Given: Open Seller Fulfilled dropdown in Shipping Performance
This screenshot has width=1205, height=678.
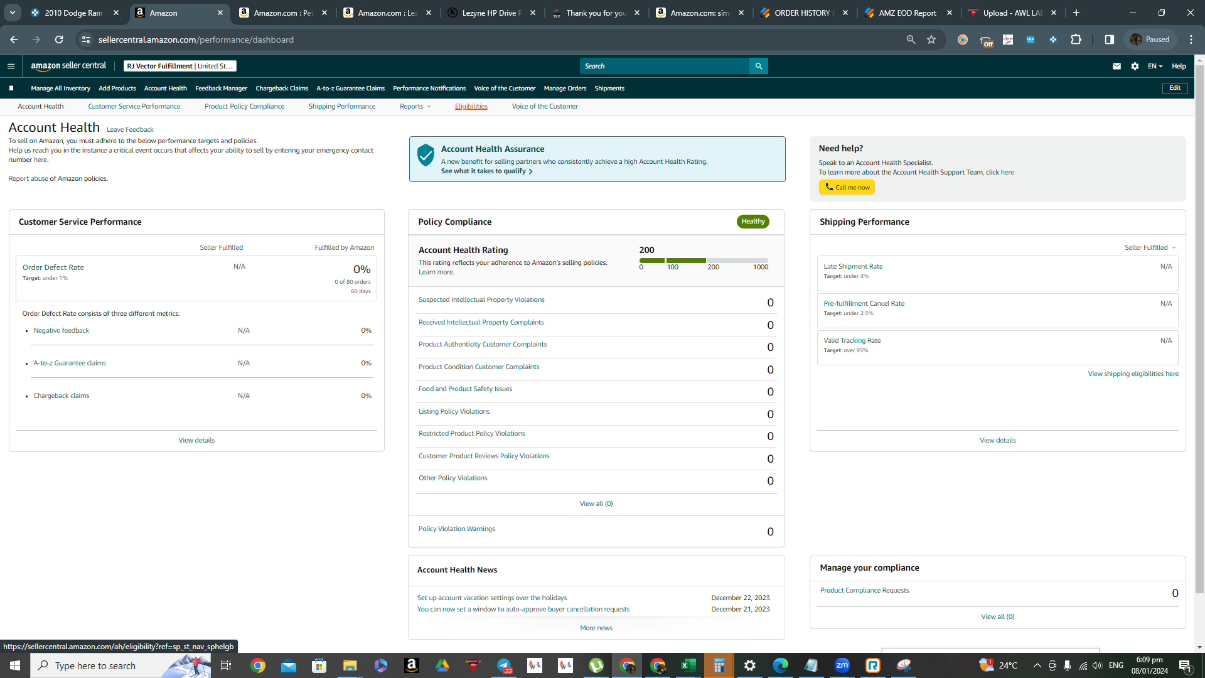Looking at the screenshot, I should pyautogui.click(x=1150, y=248).
